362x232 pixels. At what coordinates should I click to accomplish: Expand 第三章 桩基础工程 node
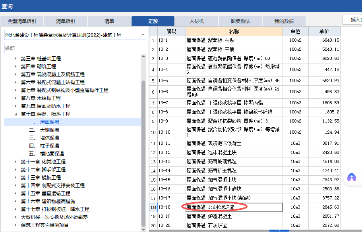tap(15, 59)
